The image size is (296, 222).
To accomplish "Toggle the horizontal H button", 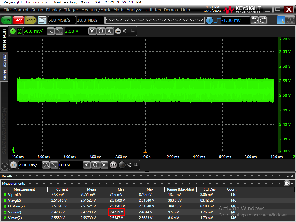I will pos(13,165).
